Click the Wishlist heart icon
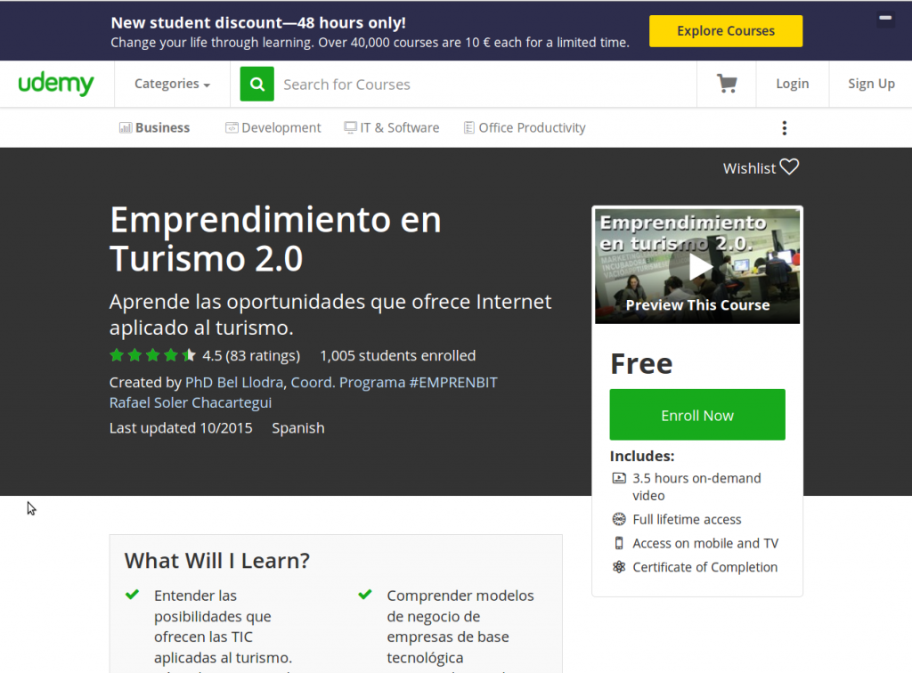The image size is (912, 673). [x=789, y=167]
